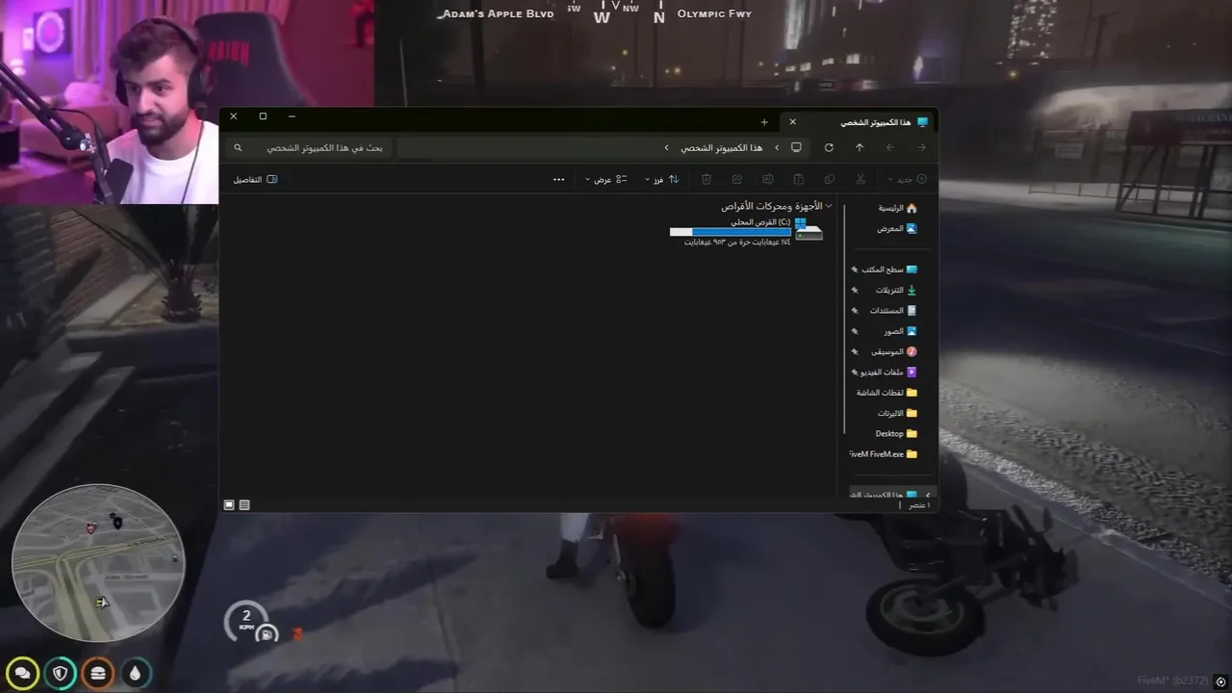1232x693 pixels.
Task: Click the Cut scissors icon
Action: coord(860,179)
